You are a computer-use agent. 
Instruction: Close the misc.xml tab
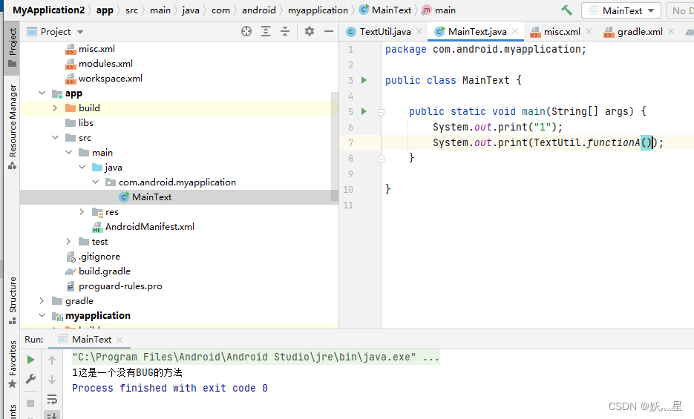pyautogui.click(x=589, y=31)
